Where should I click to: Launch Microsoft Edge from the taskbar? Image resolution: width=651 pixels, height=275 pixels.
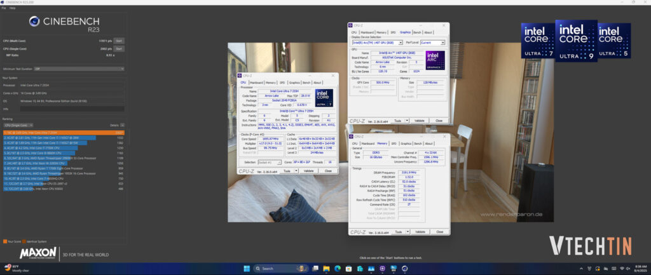click(338, 269)
